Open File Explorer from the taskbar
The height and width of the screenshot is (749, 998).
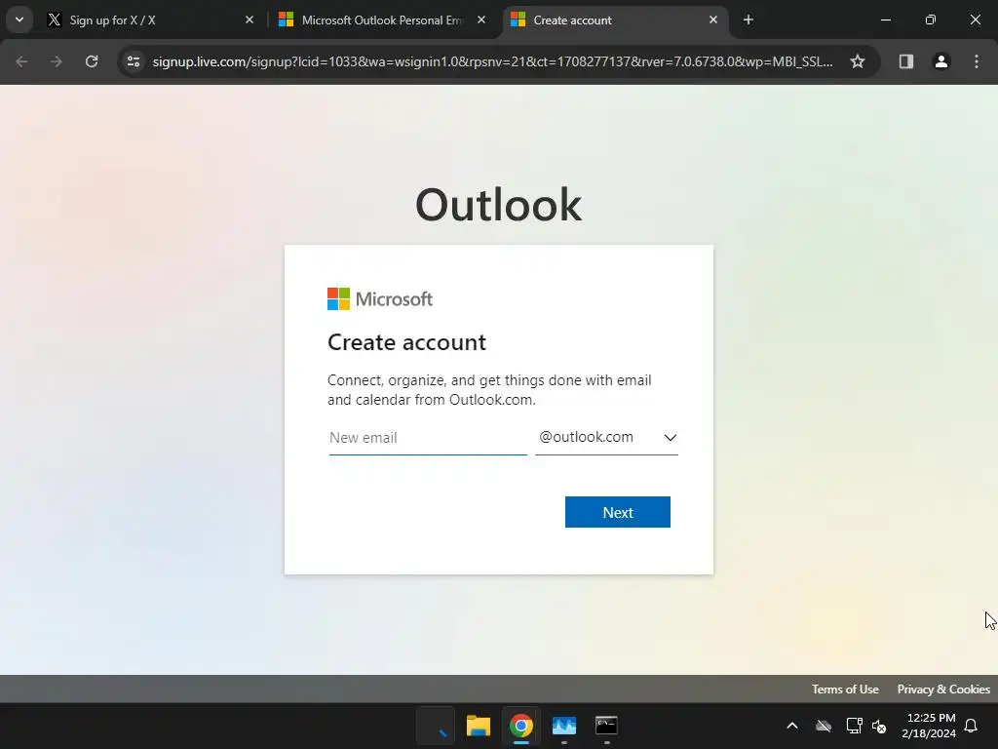click(478, 726)
